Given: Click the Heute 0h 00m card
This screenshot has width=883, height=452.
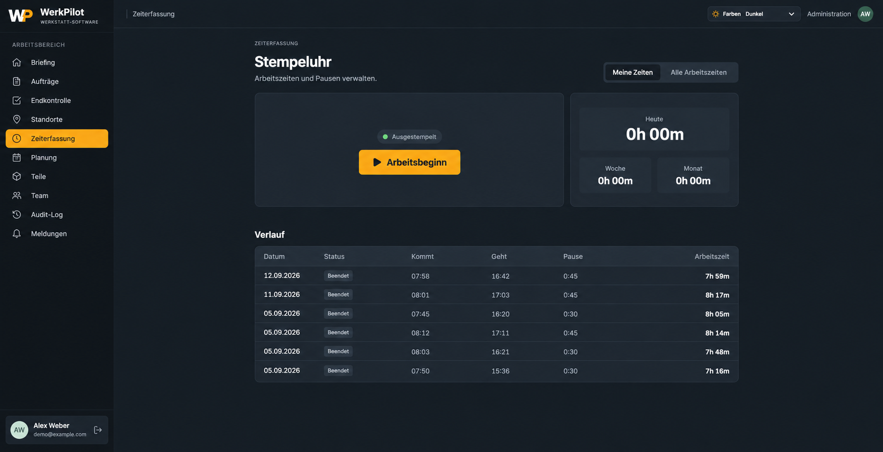Looking at the screenshot, I should coord(654,129).
